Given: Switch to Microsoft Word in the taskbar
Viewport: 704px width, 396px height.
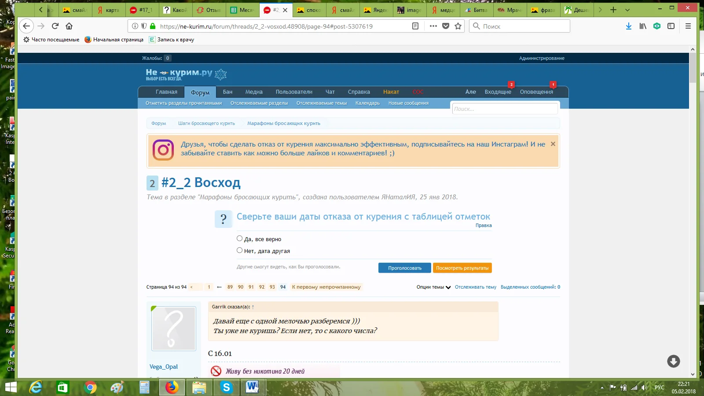Looking at the screenshot, I should click(253, 387).
